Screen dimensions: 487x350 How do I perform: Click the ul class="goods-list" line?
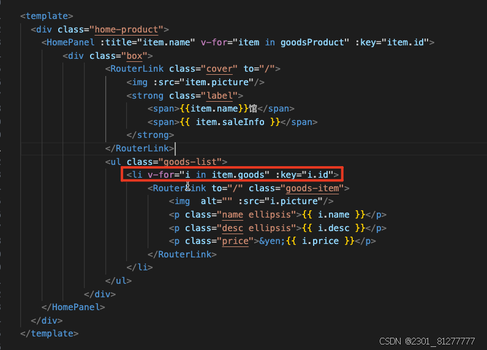pyautogui.click(x=166, y=162)
